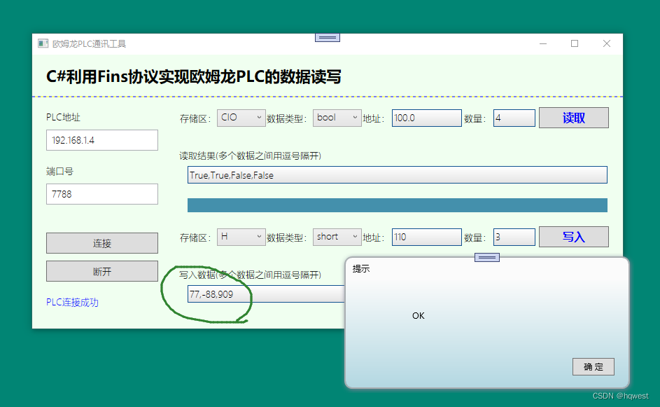This screenshot has height=407, width=660.
Task: Focus the port number field 7788
Action: [102, 194]
